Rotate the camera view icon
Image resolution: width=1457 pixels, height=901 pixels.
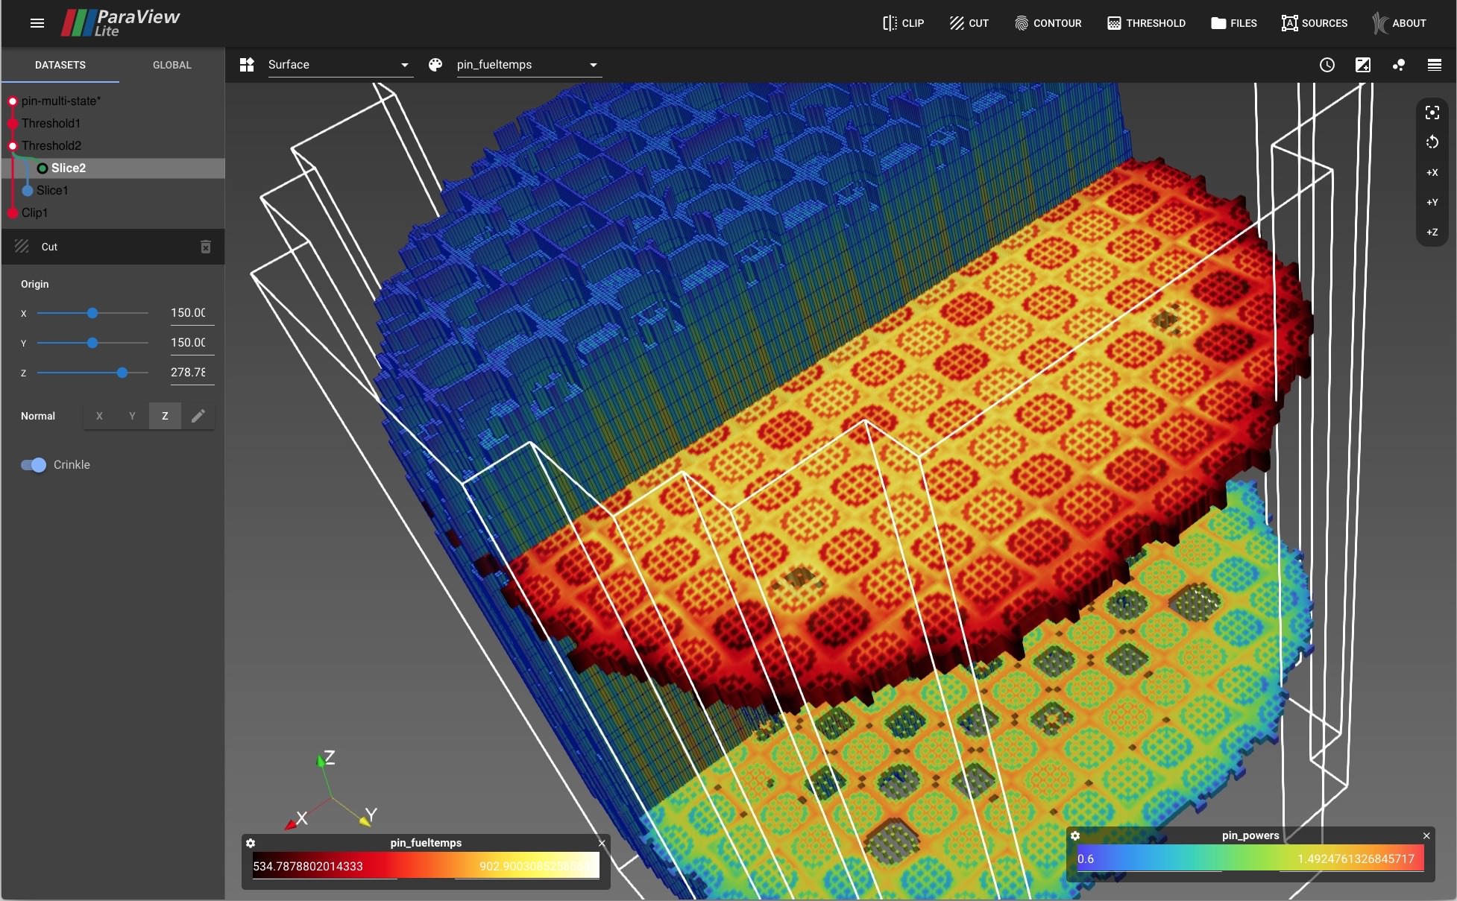[x=1432, y=142]
